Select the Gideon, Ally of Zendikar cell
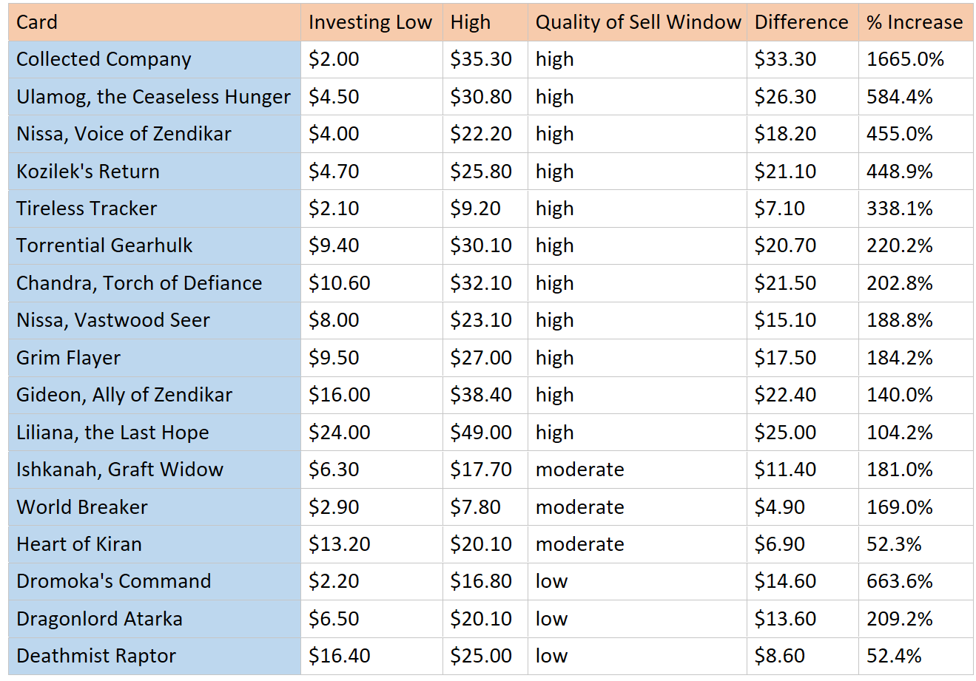This screenshot has height=681, width=976. [x=124, y=395]
